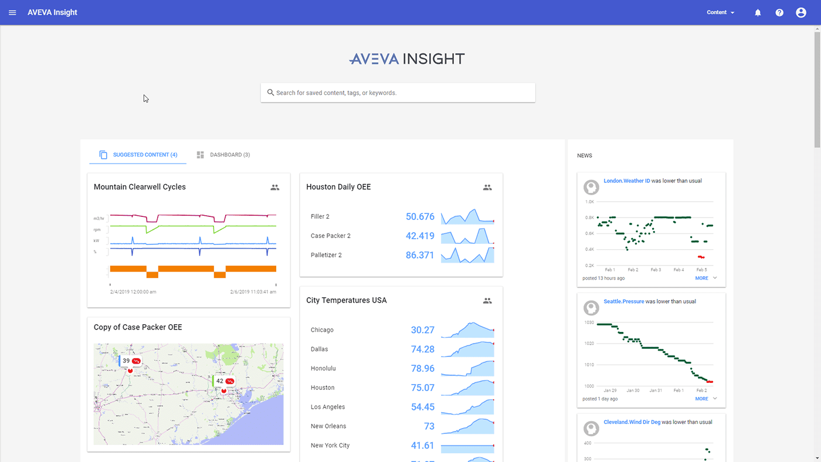Viewport: 821px width, 462px height.
Task: Click MORE on London.Weather ID news
Action: [701, 278]
